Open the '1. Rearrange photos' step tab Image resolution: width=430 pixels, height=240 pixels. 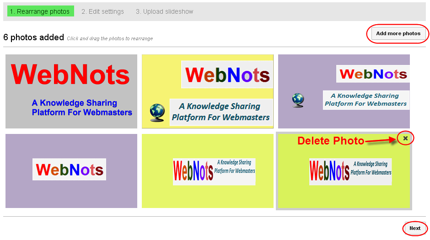tap(40, 11)
